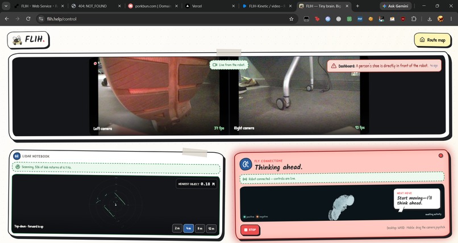Switch to the FLIH-Kinetic / video tab
Screen dimensions: 458x243
(x=266, y=6)
